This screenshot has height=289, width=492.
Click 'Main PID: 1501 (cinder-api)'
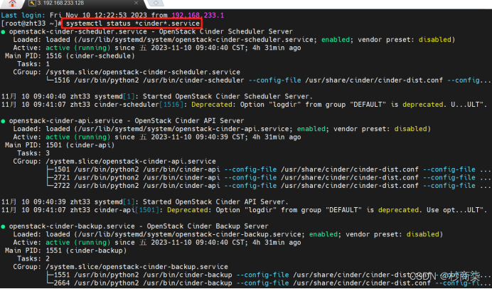(60, 145)
